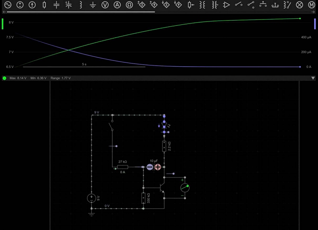Pick the ammeter component icon
Viewport: 318px width, 230px height.
(117, 5)
